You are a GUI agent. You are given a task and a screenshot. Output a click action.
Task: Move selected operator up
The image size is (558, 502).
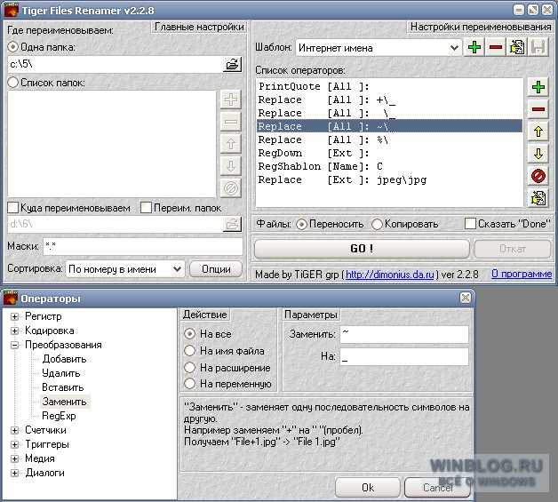(538, 131)
